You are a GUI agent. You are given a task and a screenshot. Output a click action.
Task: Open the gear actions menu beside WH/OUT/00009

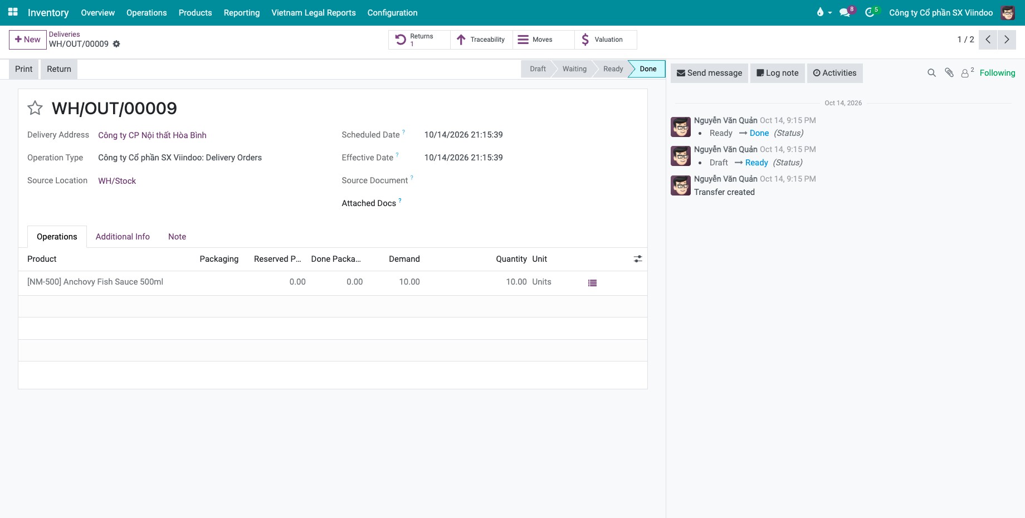tap(116, 44)
